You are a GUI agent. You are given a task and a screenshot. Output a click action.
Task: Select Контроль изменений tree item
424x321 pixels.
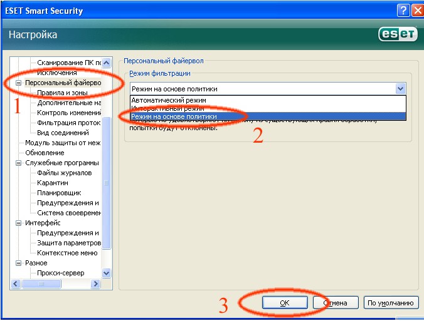(69, 113)
